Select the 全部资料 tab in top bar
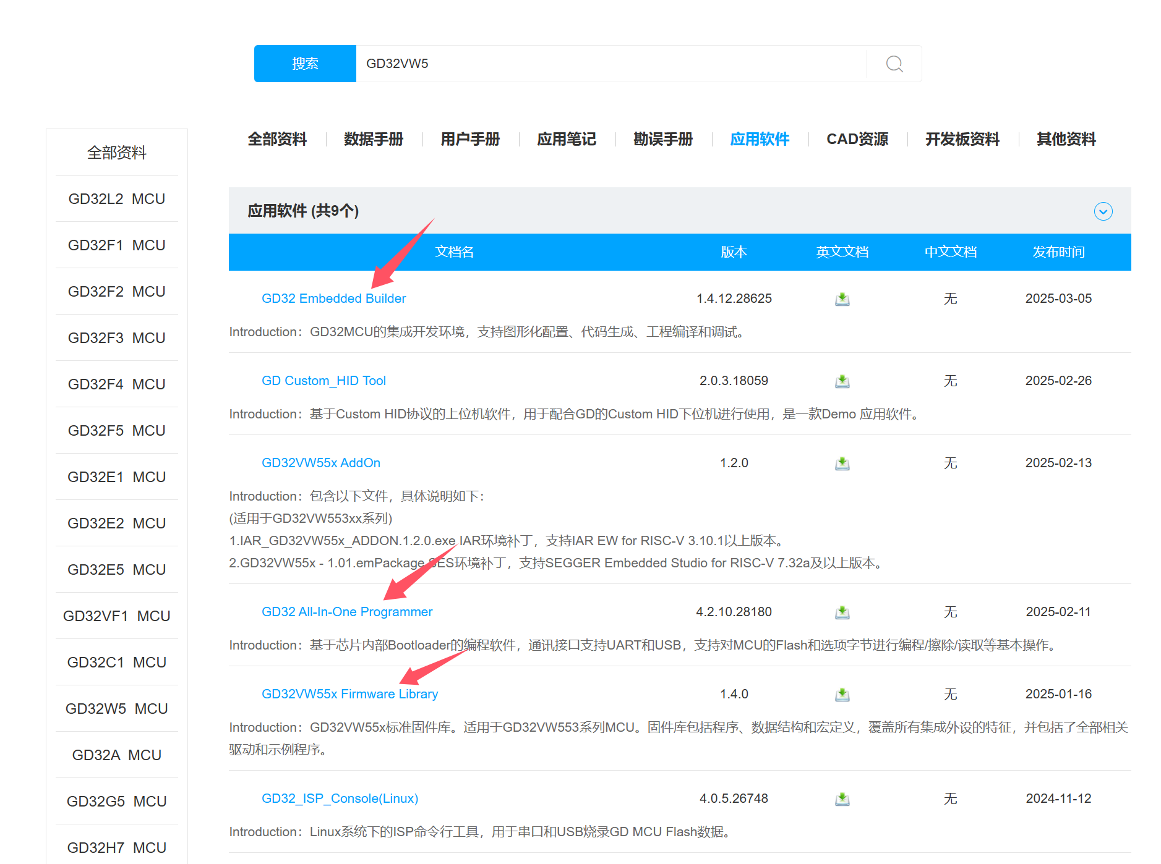The image size is (1161, 864). (x=276, y=139)
